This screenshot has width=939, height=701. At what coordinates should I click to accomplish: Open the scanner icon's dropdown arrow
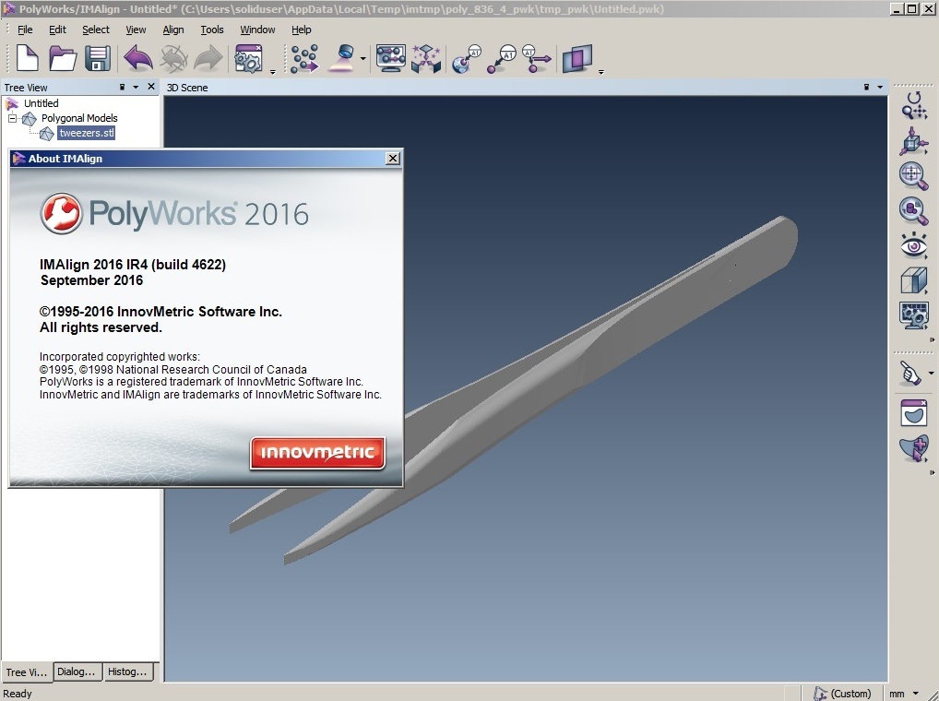tap(363, 59)
